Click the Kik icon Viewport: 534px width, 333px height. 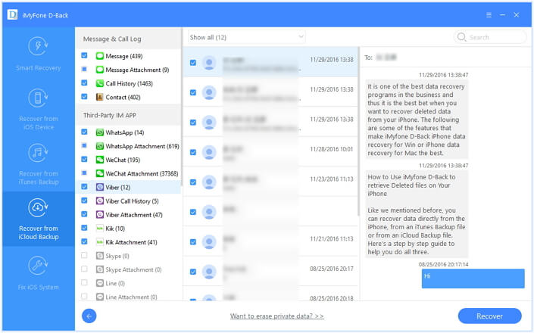point(99,229)
